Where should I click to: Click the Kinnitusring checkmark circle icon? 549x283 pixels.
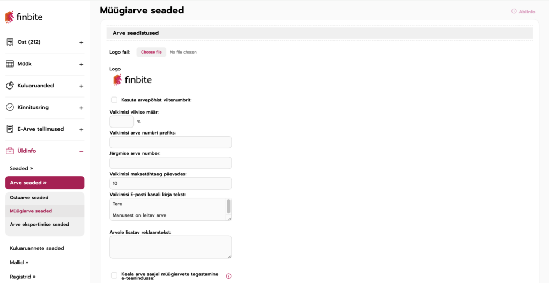pos(10,107)
